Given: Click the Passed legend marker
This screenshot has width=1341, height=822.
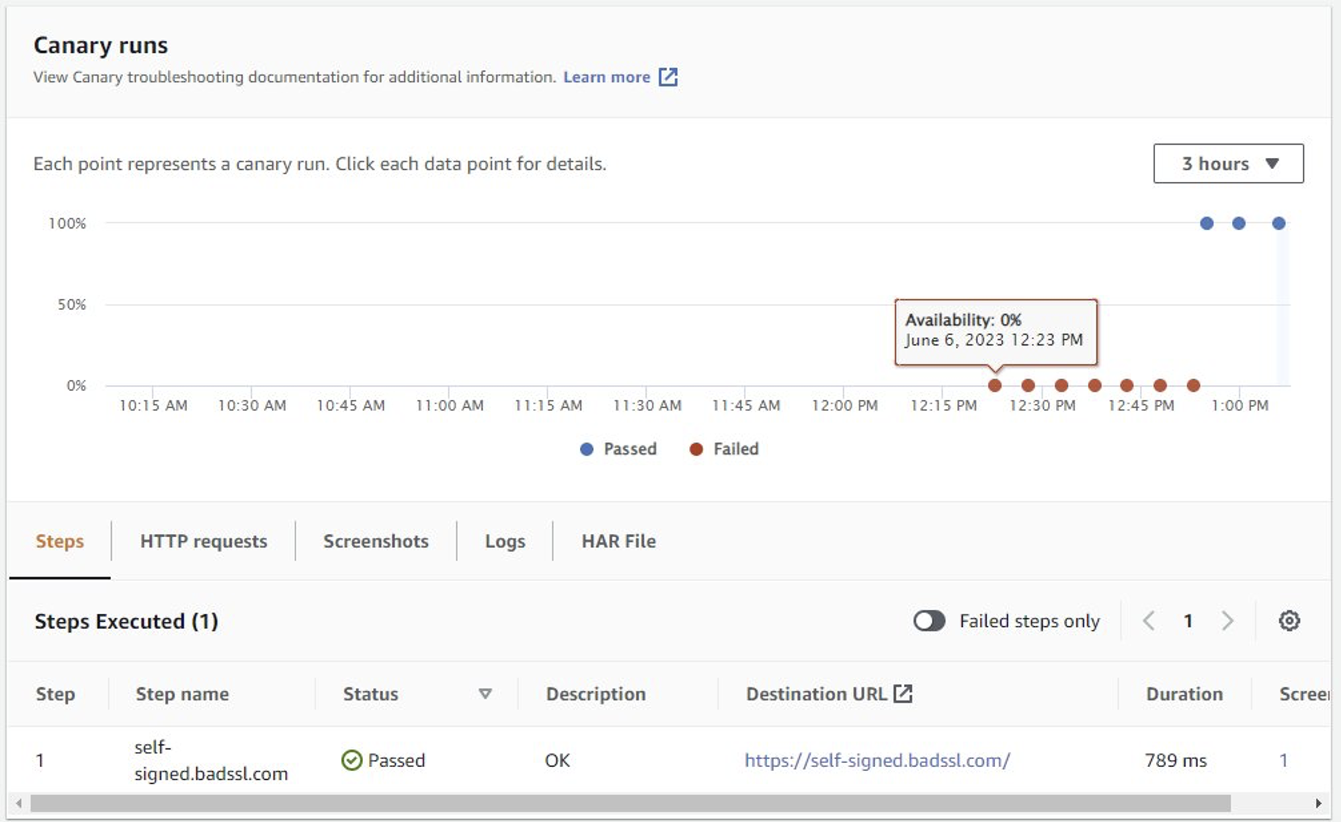Looking at the screenshot, I should [586, 449].
